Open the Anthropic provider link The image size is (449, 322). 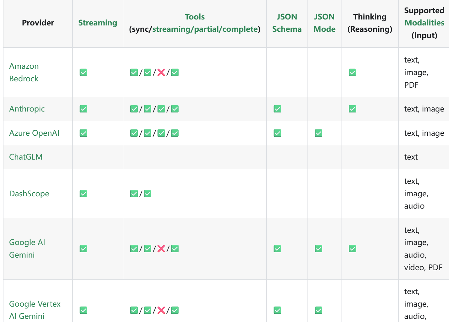[27, 109]
